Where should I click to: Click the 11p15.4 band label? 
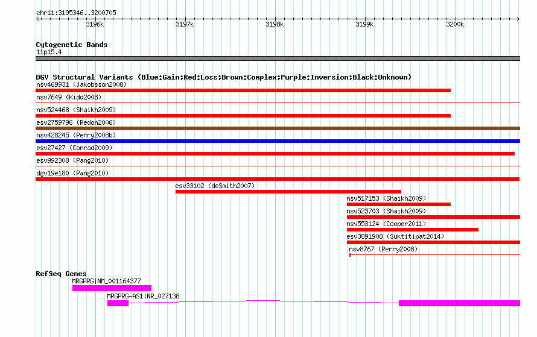coord(49,52)
